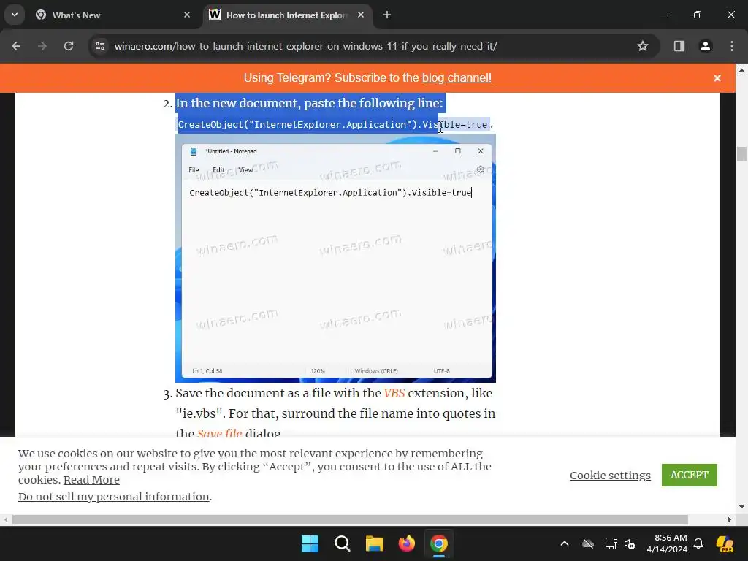Dismiss the Telegram subscription banner
Viewport: 748px width, 561px height.
click(x=717, y=78)
